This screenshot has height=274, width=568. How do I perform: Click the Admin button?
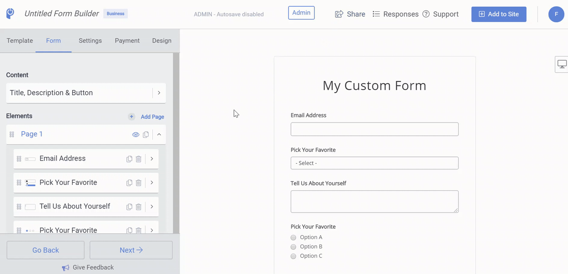coord(301,13)
